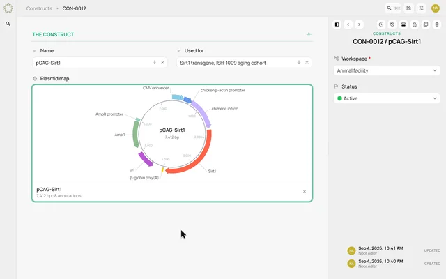Click the 'CON-0012 / pCAG-Sirt1' panel title
446x279 pixels.
point(387,42)
